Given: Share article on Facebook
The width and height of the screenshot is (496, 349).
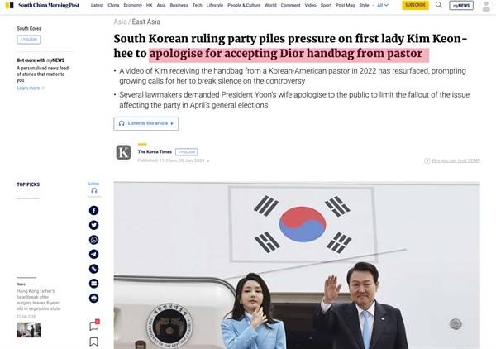Looking at the screenshot, I should coord(93,210).
